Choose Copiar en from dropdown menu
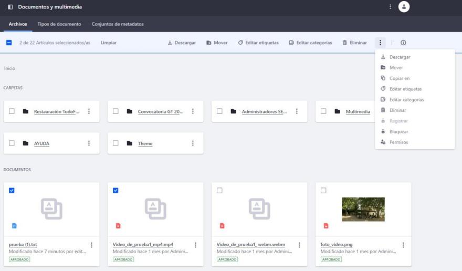This screenshot has width=462, height=271. (415, 78)
